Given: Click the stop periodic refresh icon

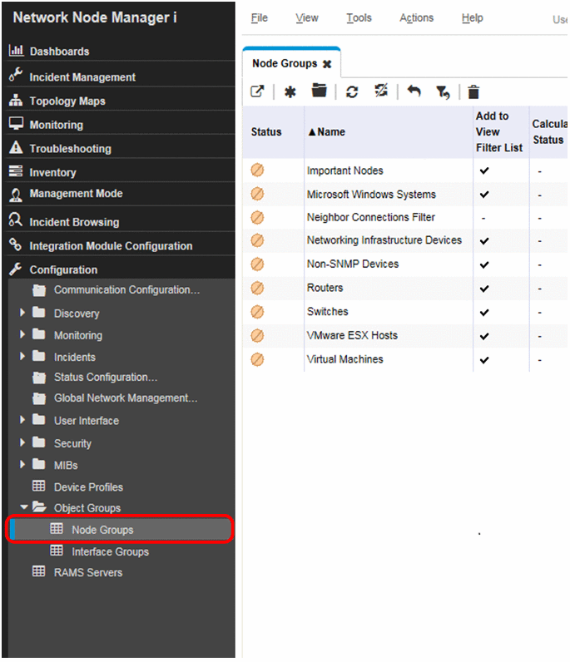Looking at the screenshot, I should pos(381,91).
